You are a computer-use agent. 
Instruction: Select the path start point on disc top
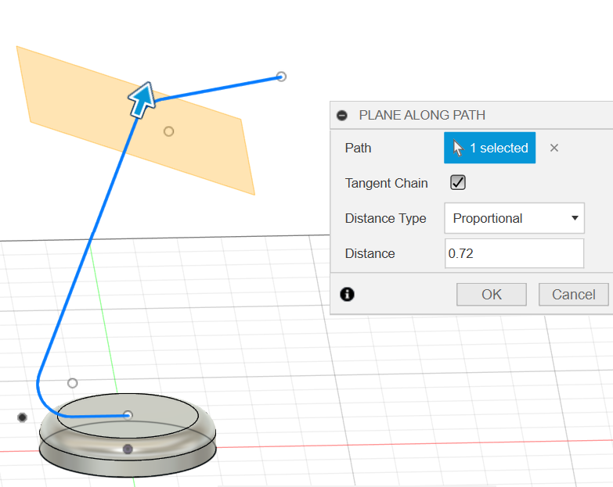[128, 415]
